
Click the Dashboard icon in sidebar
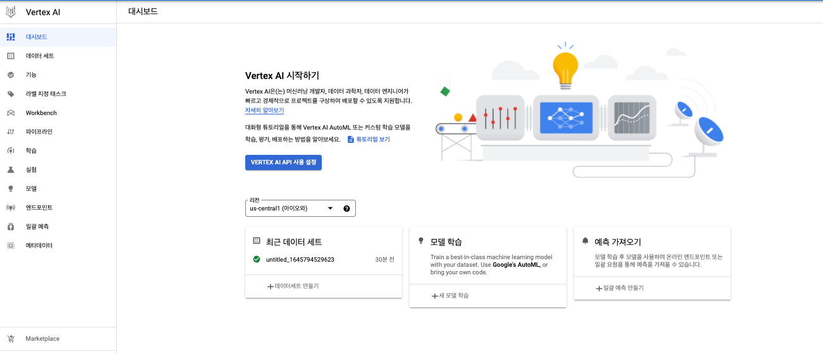click(x=11, y=37)
